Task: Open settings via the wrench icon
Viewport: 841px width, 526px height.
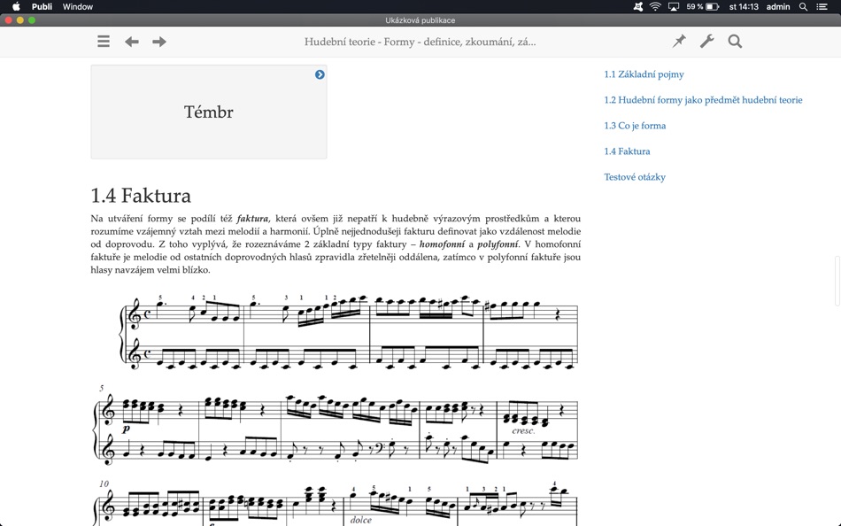Action: [x=707, y=42]
